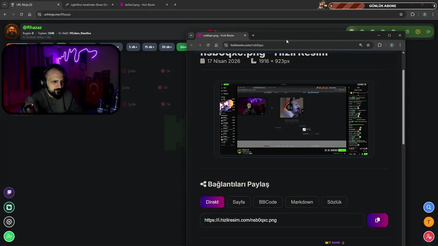The image size is (438, 246).
Task: Filter by 30 dk+ button
Action: [x=167, y=47]
